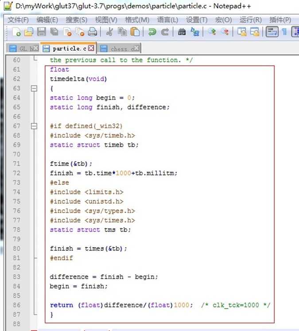
Task: Open the 搜索(S) menu
Action: pyautogui.click(x=77, y=20)
